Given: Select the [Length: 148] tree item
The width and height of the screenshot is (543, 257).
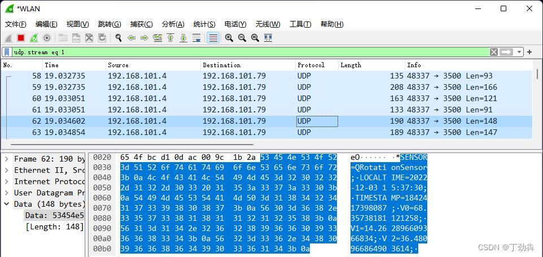Looking at the screenshot, I should (x=54, y=227).
